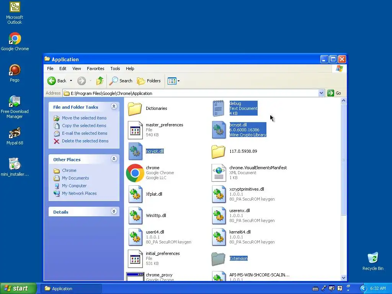Image resolution: width=392 pixels, height=294 pixels.
Task: Select the chrome.VisualElementsManifest XML icon
Action: (x=219, y=173)
